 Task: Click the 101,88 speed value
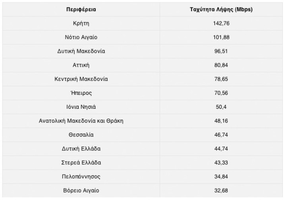pyautogui.click(x=222, y=37)
